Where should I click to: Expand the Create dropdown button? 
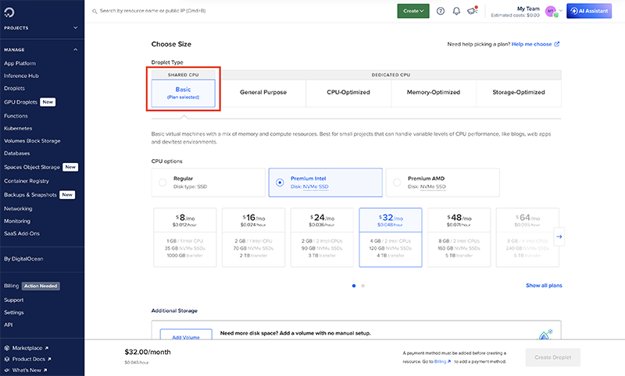click(x=413, y=11)
